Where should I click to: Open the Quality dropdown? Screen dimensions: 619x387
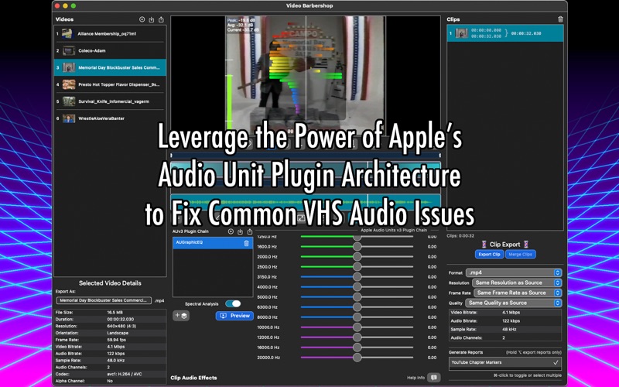pyautogui.click(x=513, y=303)
